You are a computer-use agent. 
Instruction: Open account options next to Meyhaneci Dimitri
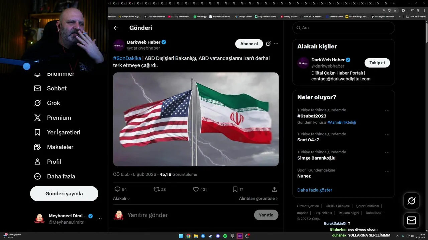[99, 219]
